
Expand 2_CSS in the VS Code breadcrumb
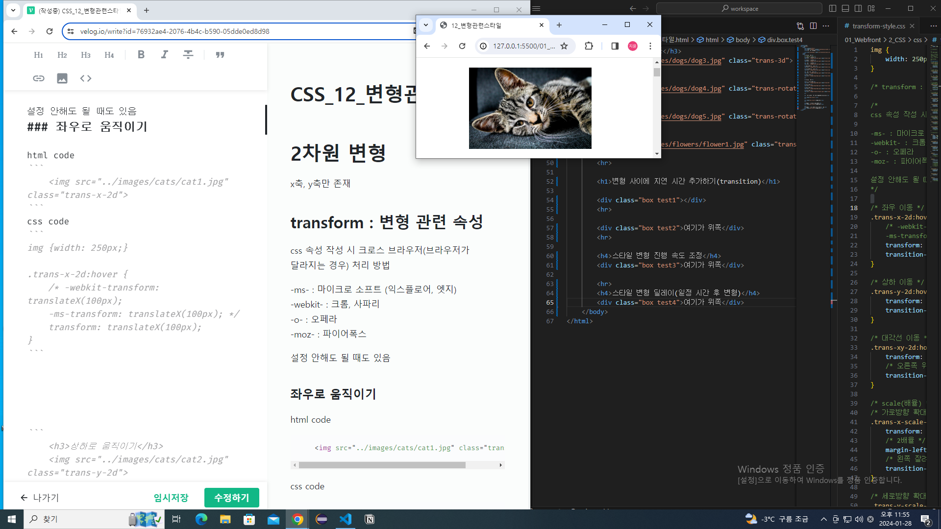pos(897,40)
